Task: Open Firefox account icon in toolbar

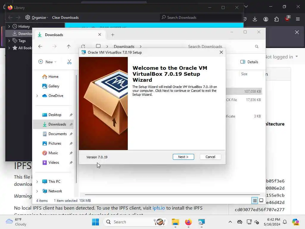Action: click(x=266, y=19)
